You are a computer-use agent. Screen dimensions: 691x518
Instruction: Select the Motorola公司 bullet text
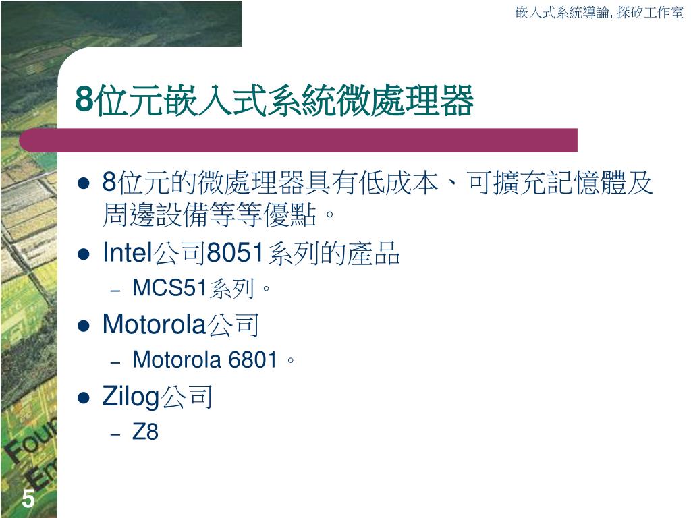[181, 325]
